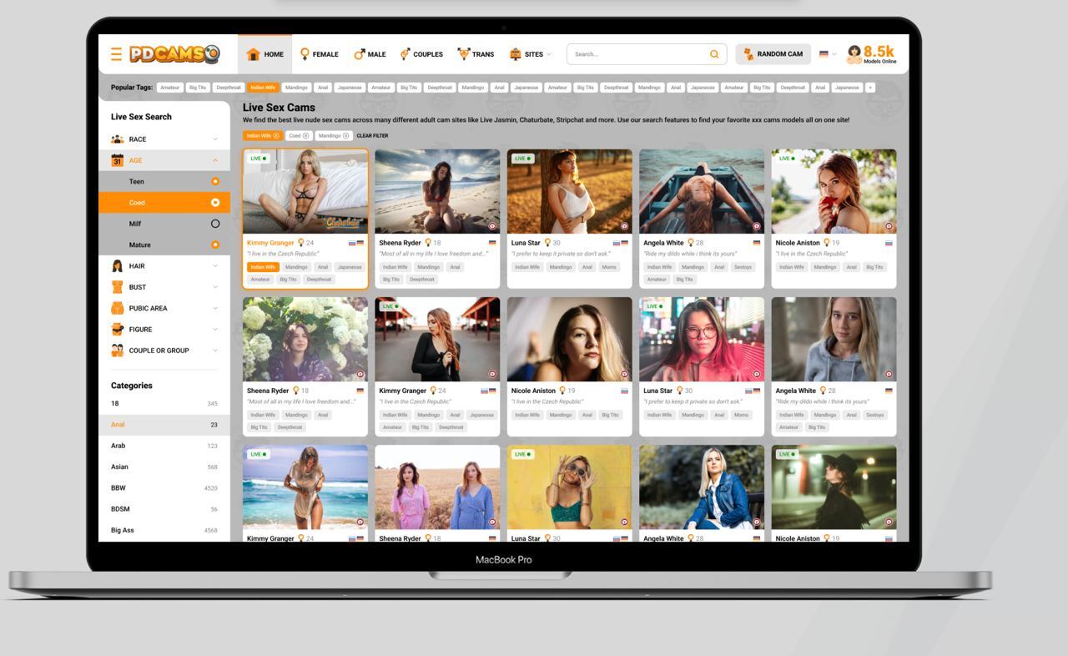Click the plus icon after popular tags
Screen dimensions: 1068x656
(x=870, y=88)
